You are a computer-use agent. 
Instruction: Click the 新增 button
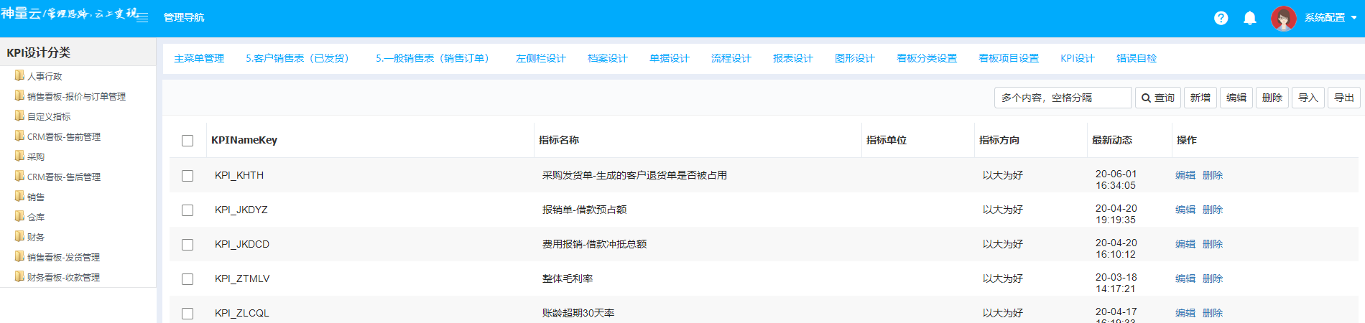pyautogui.click(x=1200, y=98)
